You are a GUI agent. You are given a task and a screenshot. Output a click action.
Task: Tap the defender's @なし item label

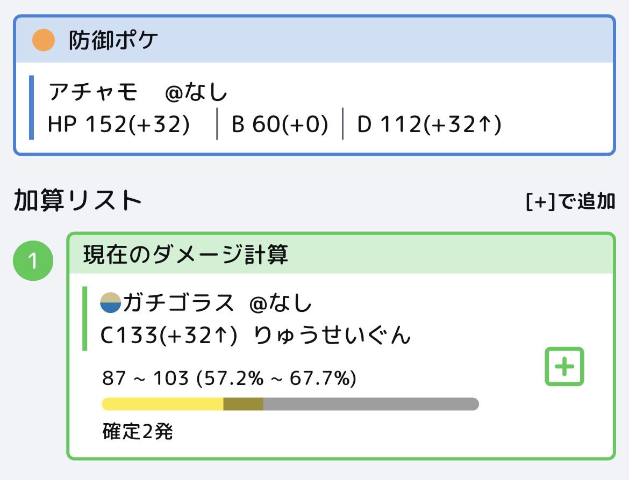click(x=196, y=92)
